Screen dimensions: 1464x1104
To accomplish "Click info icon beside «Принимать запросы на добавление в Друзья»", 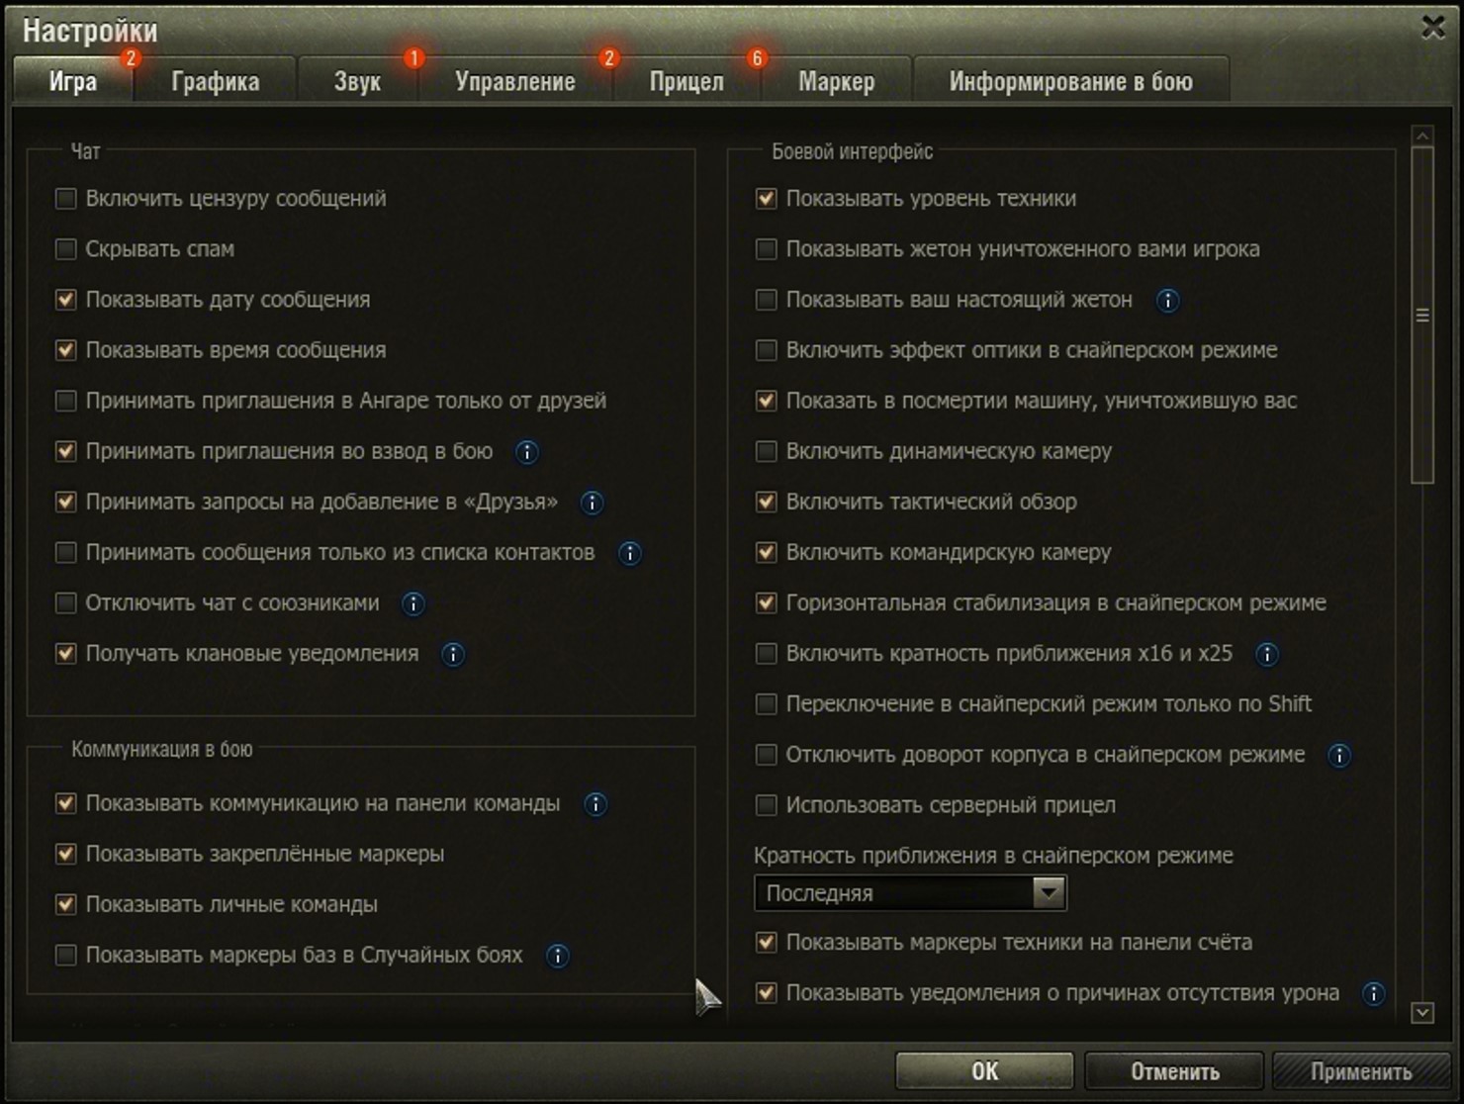I will (592, 503).
